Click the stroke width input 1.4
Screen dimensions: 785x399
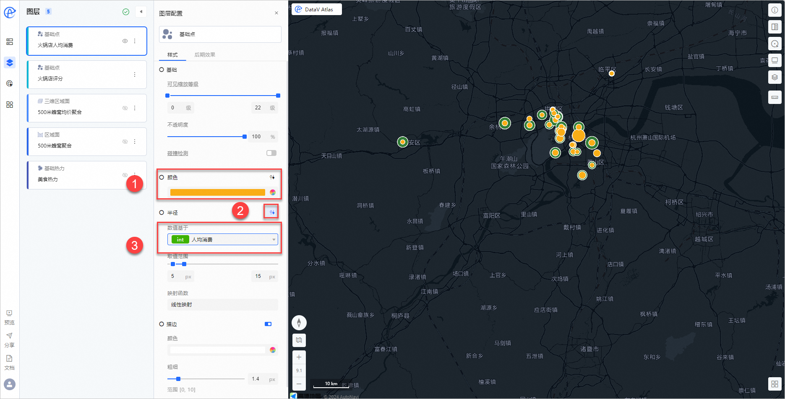pos(263,379)
